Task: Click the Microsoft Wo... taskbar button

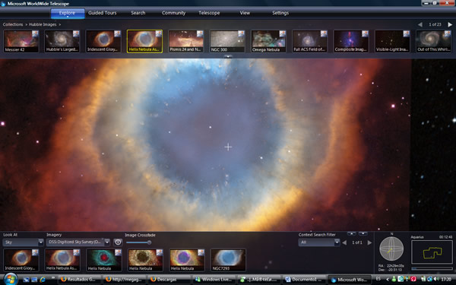Action: click(x=350, y=280)
